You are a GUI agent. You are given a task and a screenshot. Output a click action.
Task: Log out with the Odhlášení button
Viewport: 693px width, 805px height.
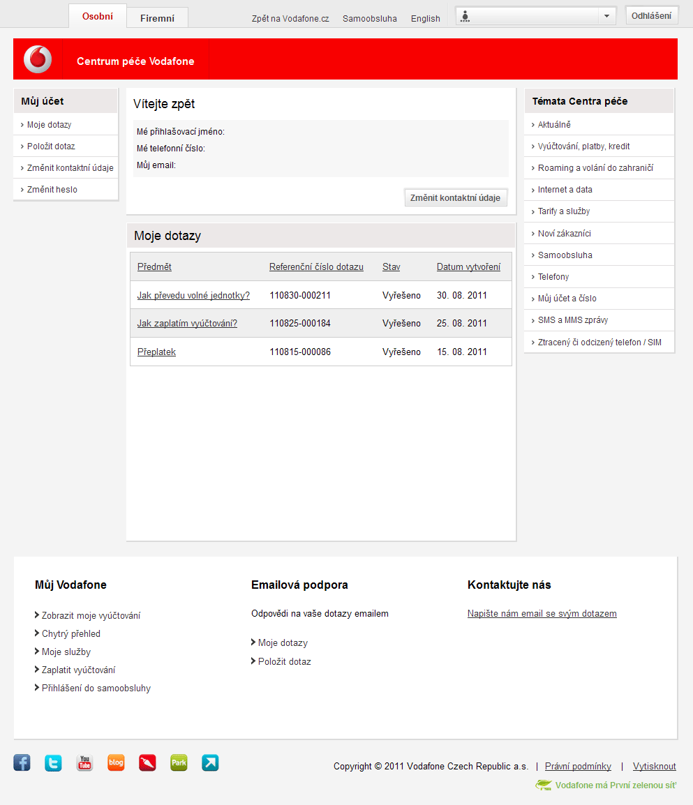(651, 15)
